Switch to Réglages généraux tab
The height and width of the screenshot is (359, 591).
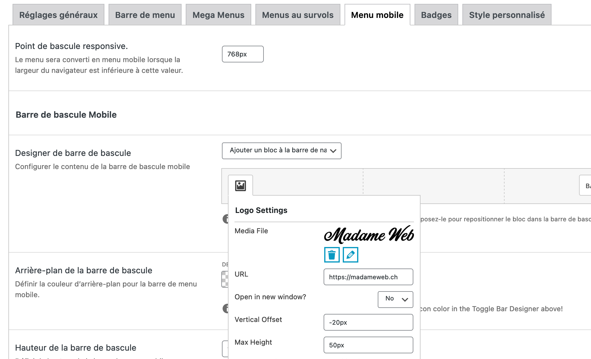tap(58, 15)
